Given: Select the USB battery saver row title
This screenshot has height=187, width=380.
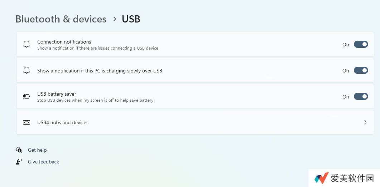Looking at the screenshot, I should click(57, 94).
